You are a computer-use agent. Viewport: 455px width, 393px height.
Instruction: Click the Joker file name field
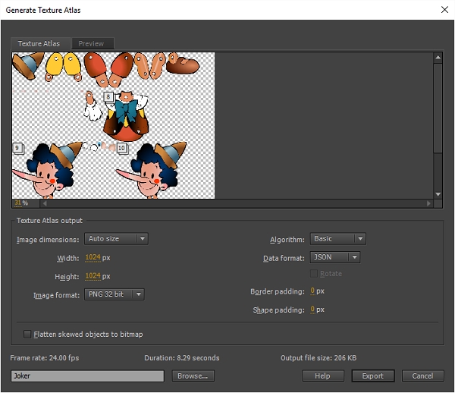pyautogui.click(x=87, y=376)
